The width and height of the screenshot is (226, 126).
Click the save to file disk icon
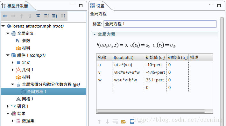tap(132, 122)
